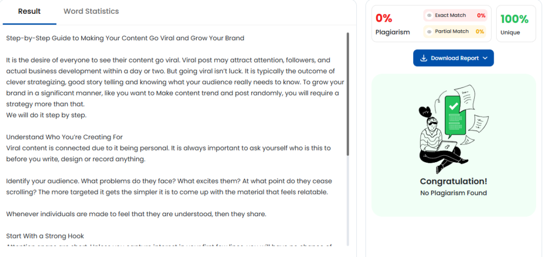Click the sentence We will do it step by step
543x257 pixels.
click(46, 115)
